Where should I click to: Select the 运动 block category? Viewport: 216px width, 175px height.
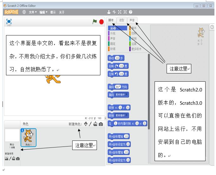coord(118,28)
